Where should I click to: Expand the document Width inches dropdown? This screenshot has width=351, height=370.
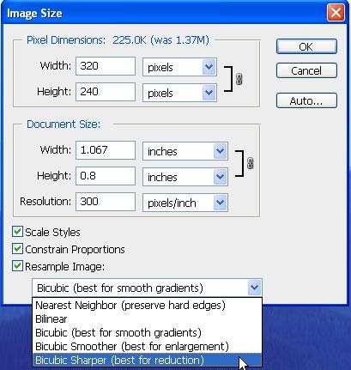(x=185, y=151)
